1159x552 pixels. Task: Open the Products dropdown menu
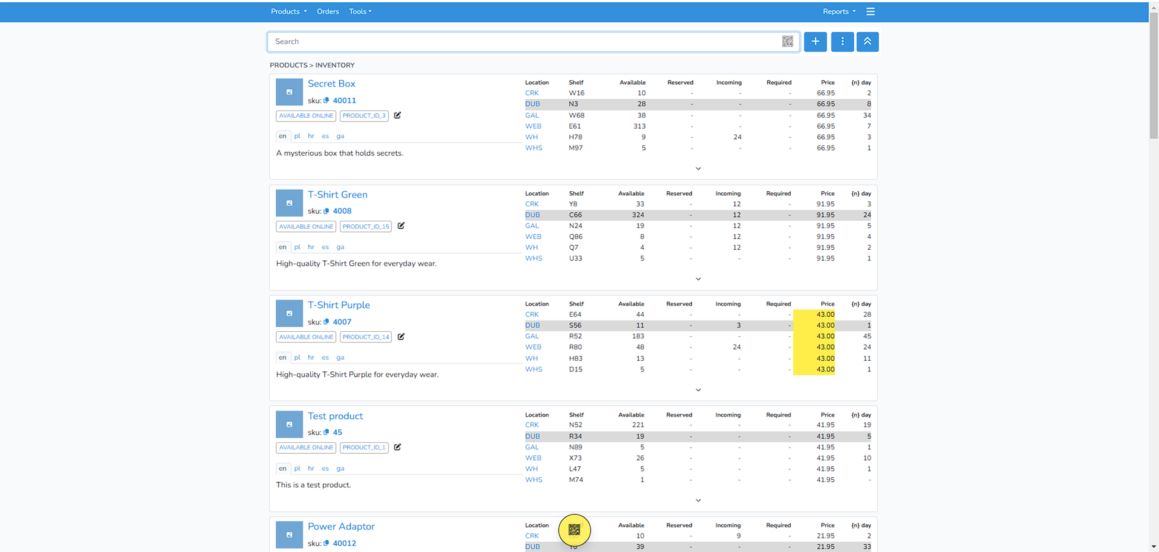point(288,11)
